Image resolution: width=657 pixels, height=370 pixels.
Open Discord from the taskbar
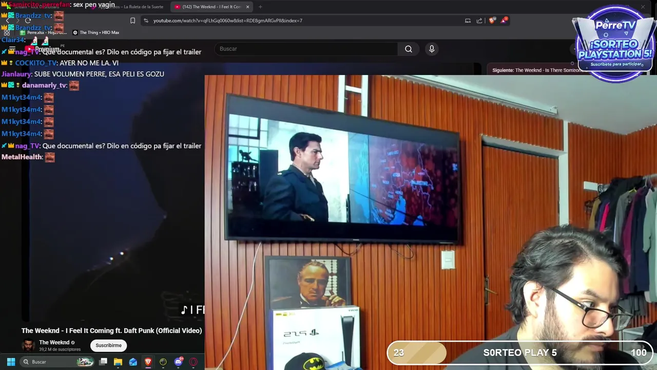click(x=178, y=362)
